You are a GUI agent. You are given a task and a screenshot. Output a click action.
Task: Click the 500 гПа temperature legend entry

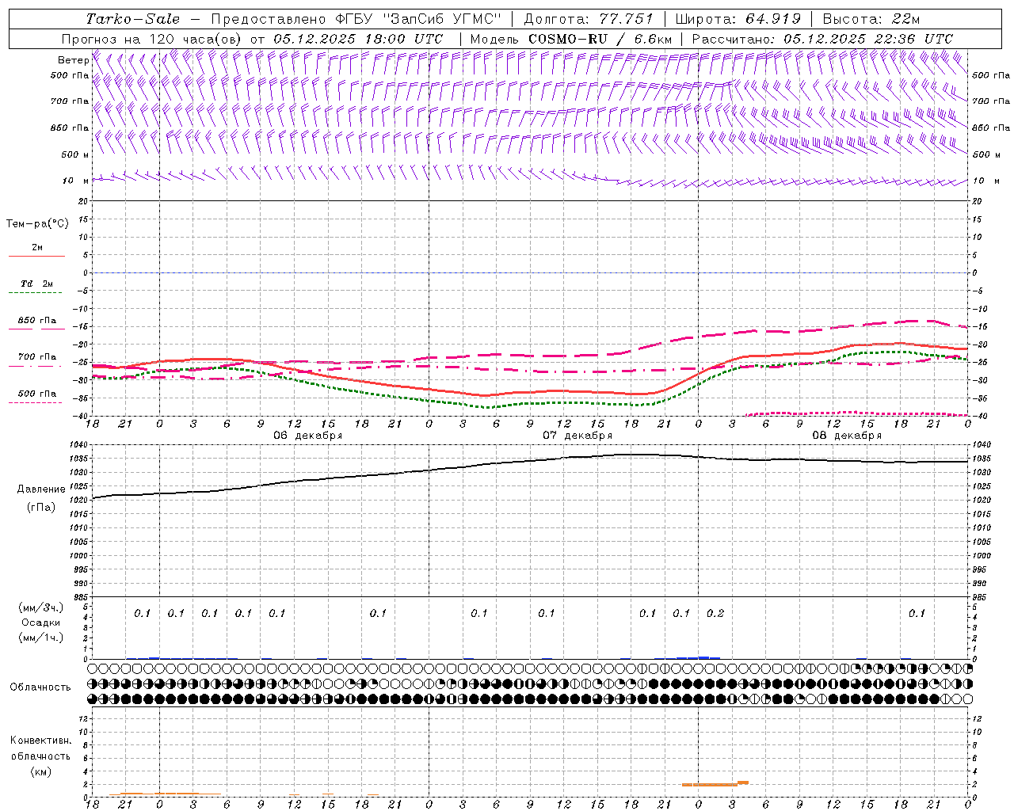[x=36, y=394]
